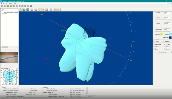Click the Symmetry Asymmetrical text
Screen dimensions: 172x99
(x=52, y=91)
